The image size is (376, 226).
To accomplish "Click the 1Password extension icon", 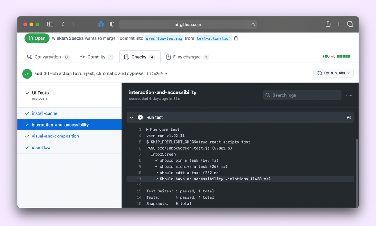I will [101, 24].
